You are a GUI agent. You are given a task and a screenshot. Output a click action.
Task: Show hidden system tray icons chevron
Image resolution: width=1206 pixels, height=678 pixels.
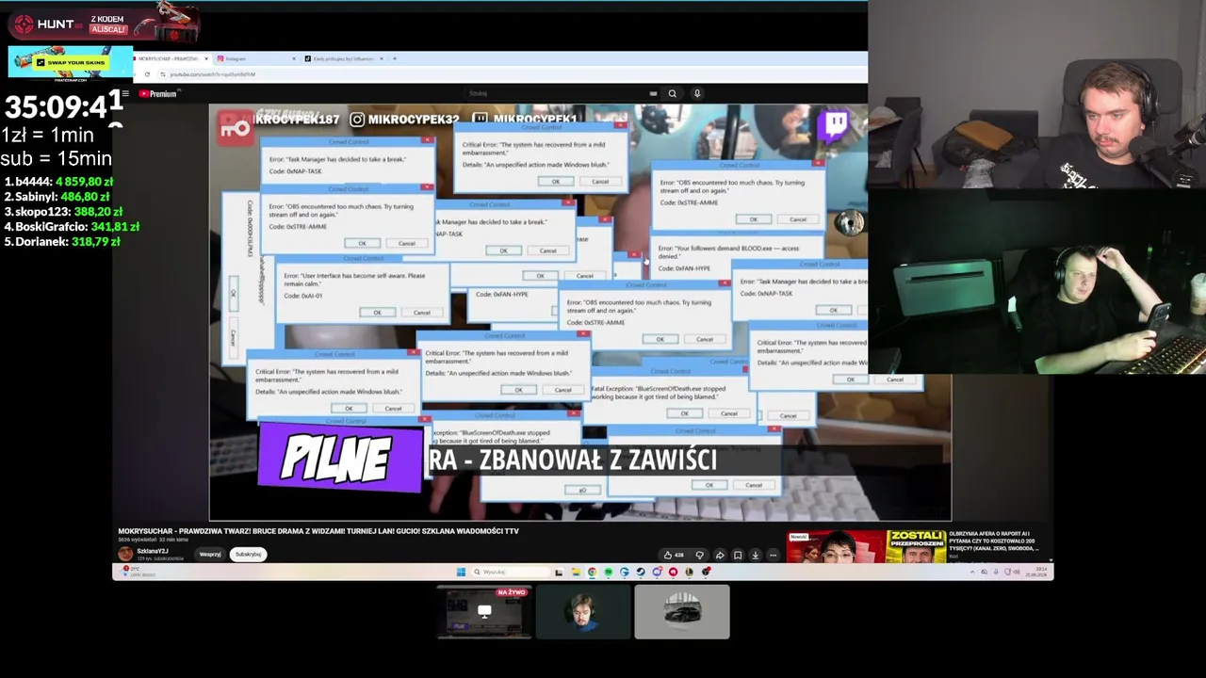point(972,572)
